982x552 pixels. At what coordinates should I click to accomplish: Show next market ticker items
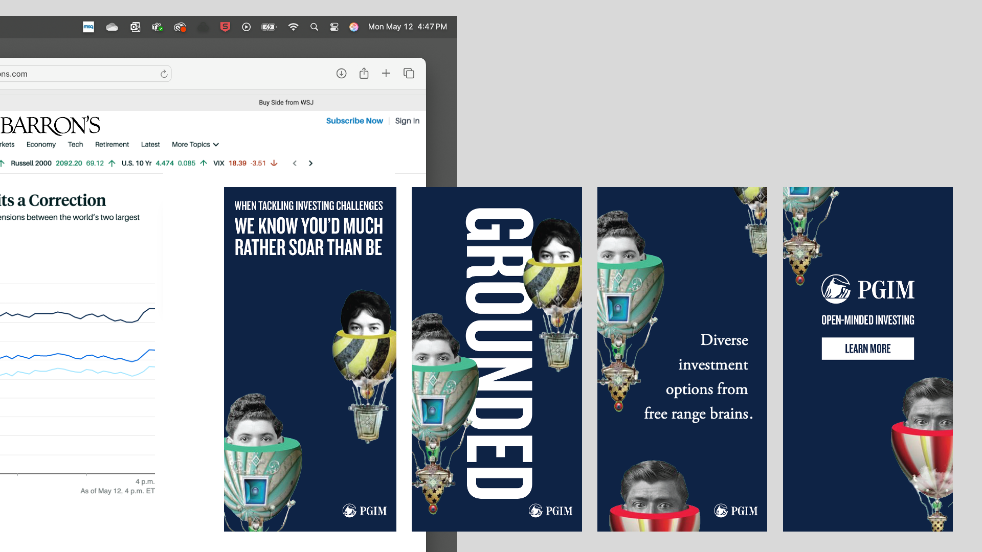click(x=310, y=164)
